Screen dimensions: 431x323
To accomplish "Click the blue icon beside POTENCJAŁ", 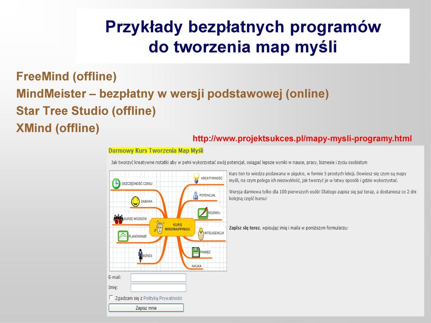I will (195, 195).
